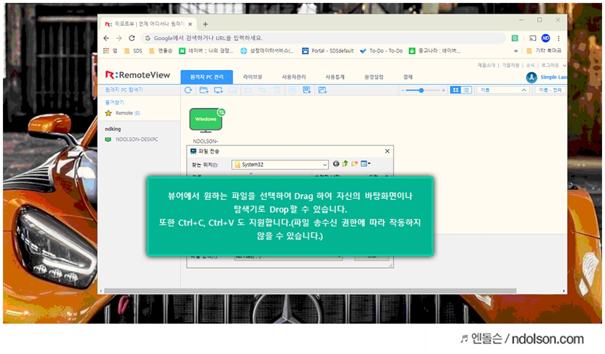605x354 pixels.
Task: Click the 기술지원 link
Action: 510,65
